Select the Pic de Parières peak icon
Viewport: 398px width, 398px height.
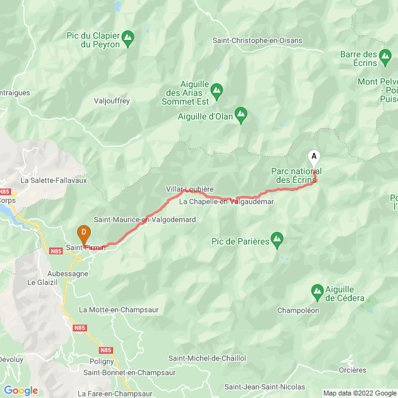click(x=277, y=241)
